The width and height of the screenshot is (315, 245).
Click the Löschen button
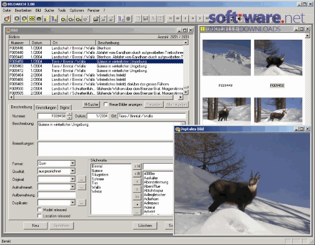(145, 225)
